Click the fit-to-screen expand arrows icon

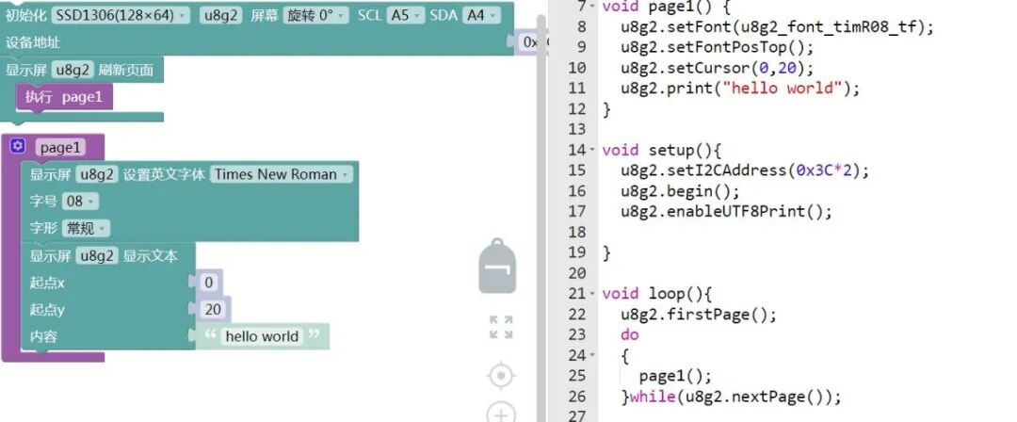pyautogui.click(x=501, y=327)
